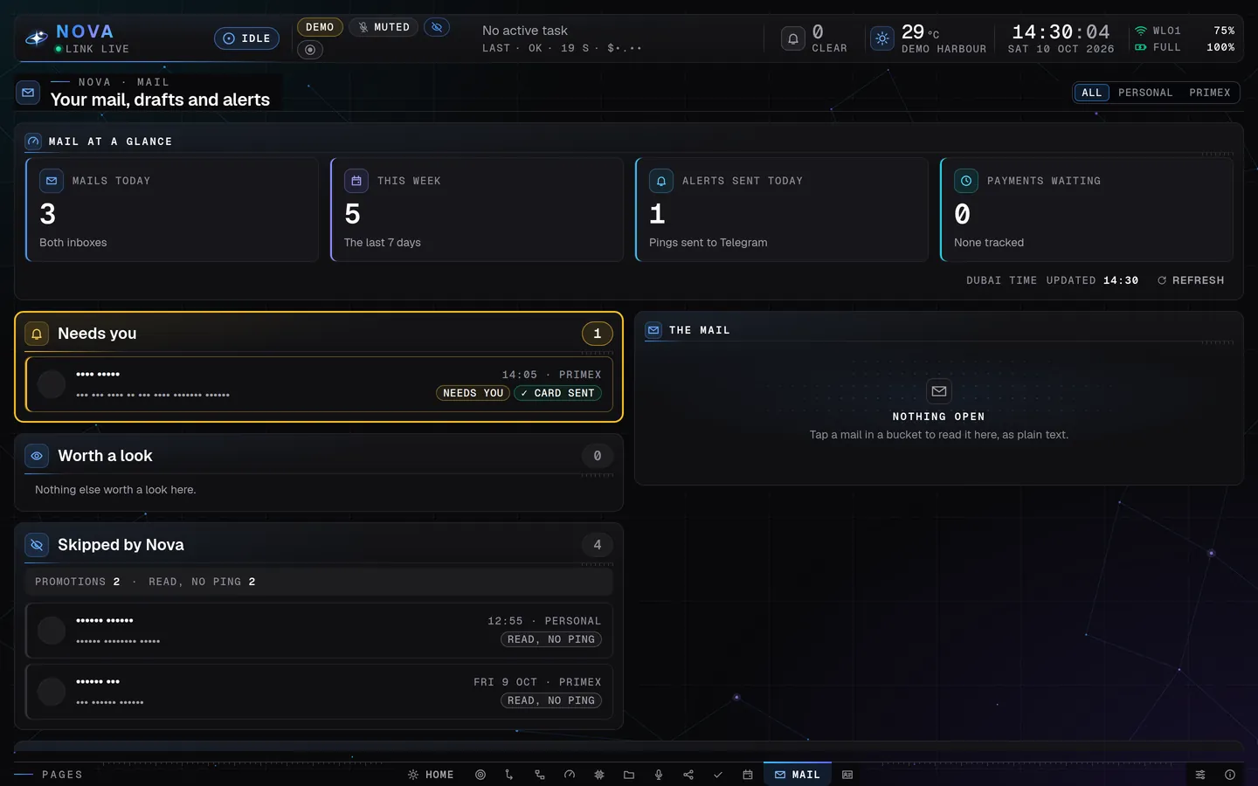This screenshot has height=786, width=1258.
Task: Open the folder page icon in bottom navigation
Action: [629, 775]
